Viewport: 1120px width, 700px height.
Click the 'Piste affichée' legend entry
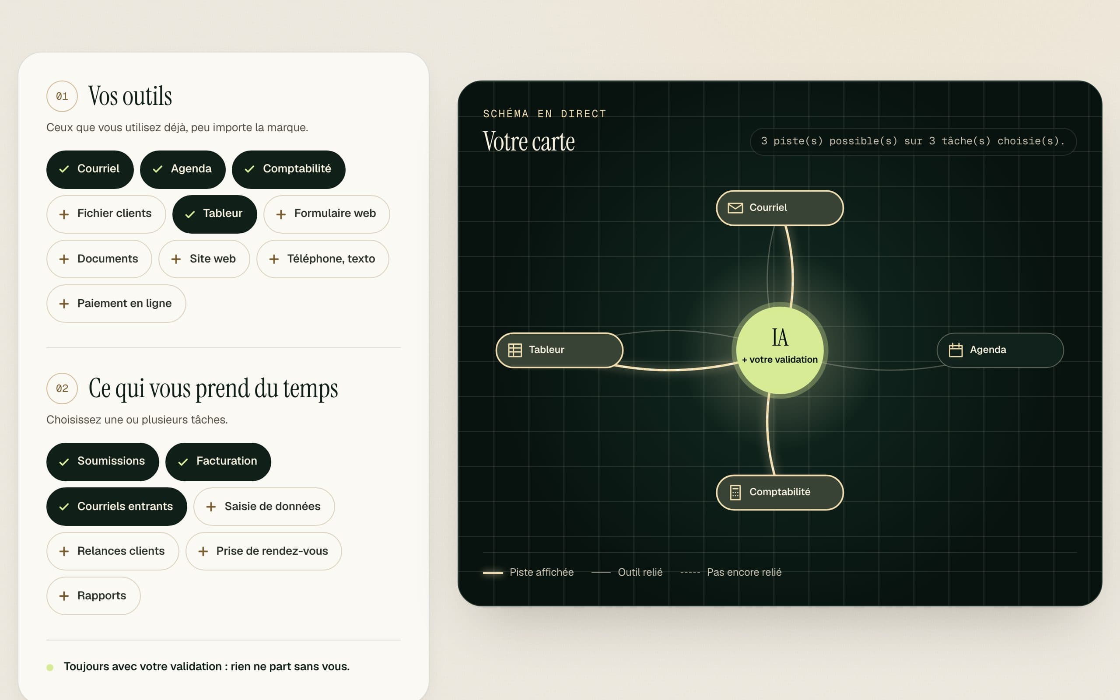click(x=528, y=572)
